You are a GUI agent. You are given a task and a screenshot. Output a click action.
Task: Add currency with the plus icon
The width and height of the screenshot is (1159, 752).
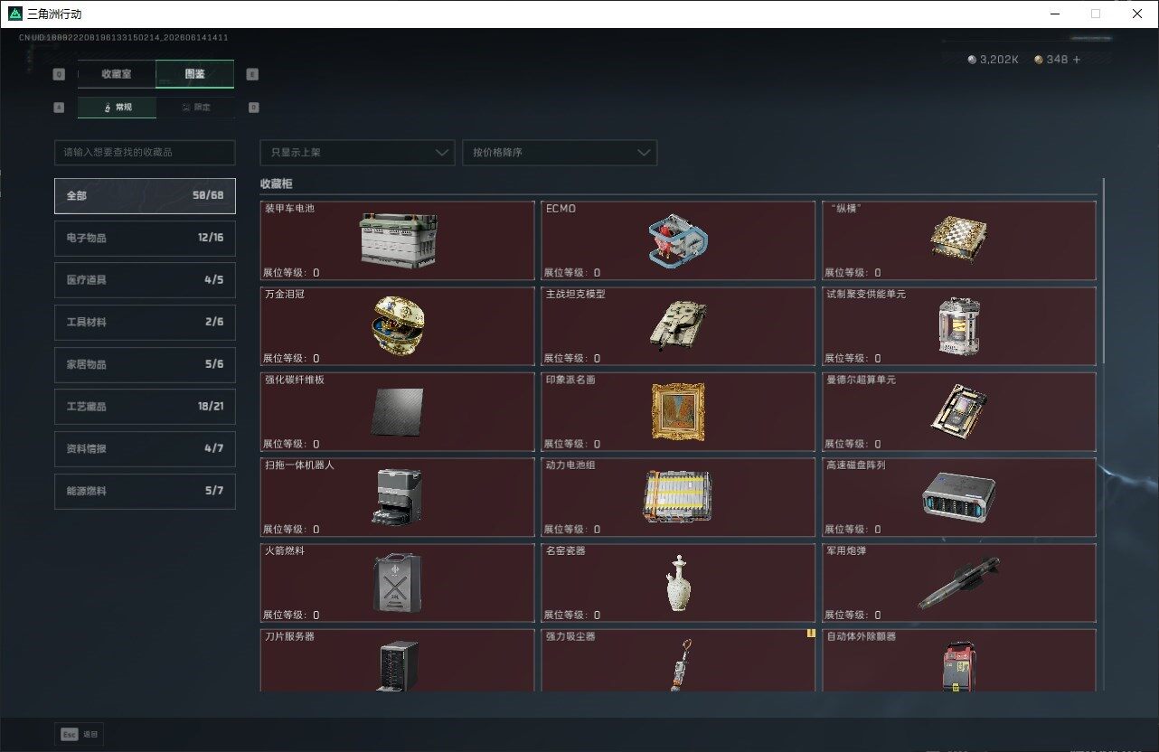coord(1077,60)
